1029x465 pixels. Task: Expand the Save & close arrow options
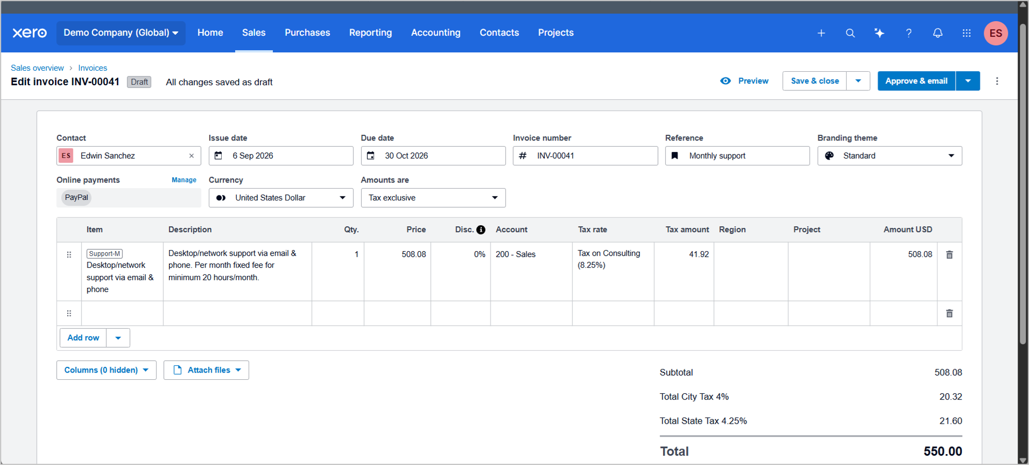click(x=858, y=81)
